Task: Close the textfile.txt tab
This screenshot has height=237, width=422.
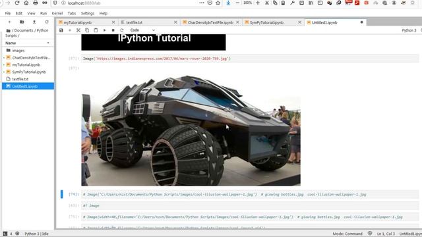Action: coord(175,22)
